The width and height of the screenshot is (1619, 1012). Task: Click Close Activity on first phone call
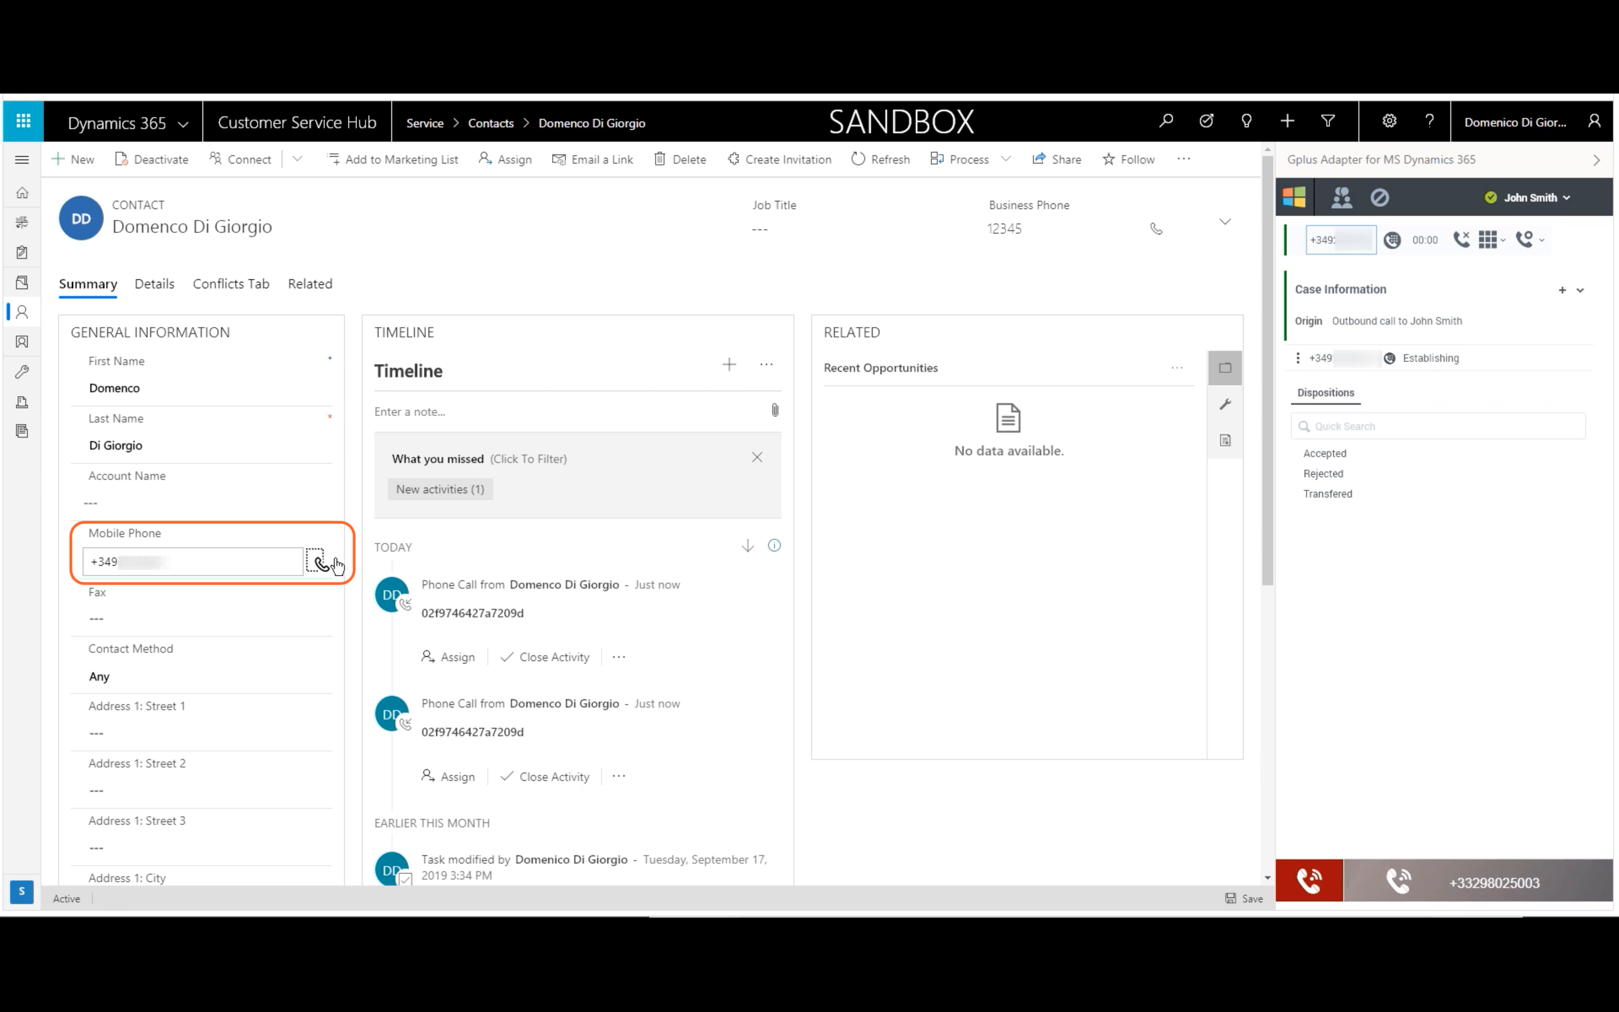point(545,657)
